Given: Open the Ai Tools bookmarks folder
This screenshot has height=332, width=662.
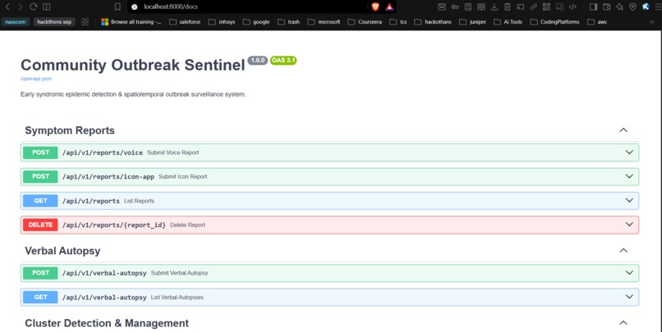Looking at the screenshot, I should pyautogui.click(x=508, y=22).
